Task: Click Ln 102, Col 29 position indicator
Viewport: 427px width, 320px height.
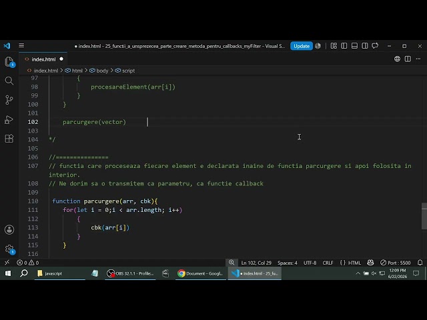Action: [x=256, y=263]
